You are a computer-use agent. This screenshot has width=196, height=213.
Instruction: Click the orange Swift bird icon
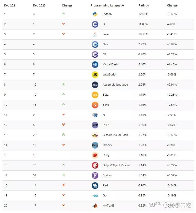95,105
